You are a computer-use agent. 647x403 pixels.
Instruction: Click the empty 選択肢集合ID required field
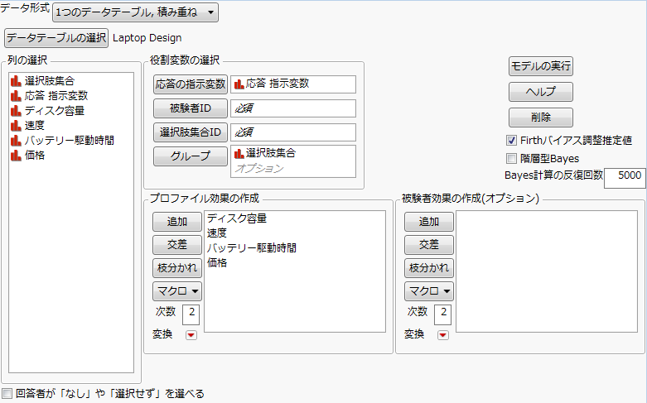[x=293, y=132]
